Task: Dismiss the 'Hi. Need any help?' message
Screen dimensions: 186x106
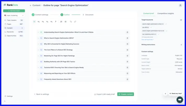Action: click(165, 94)
